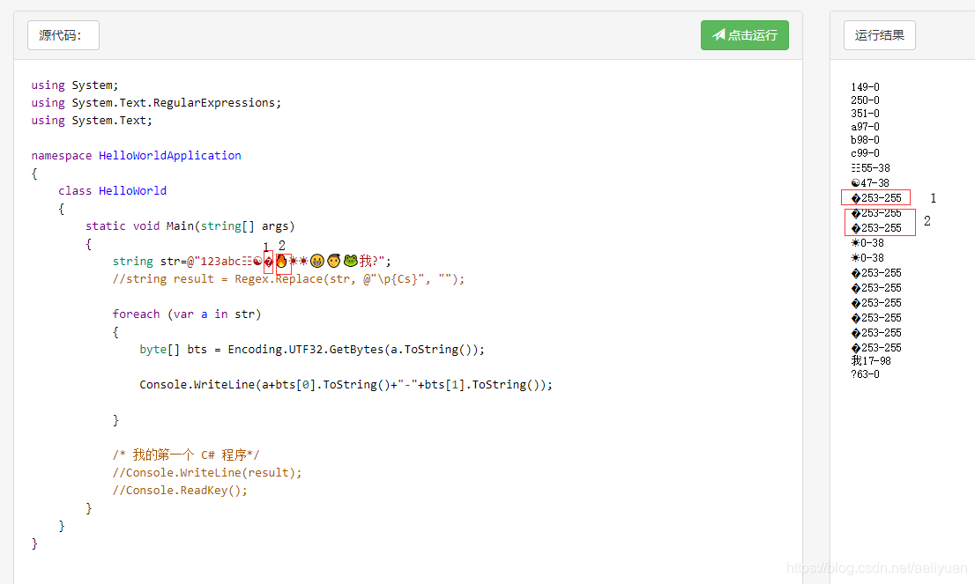
Task: Click output line 'b98-0'
Action: coord(865,140)
